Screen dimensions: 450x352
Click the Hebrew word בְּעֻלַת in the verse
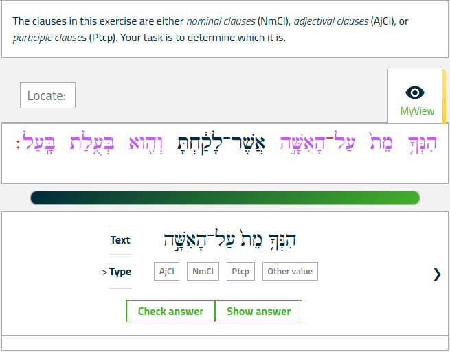point(92,141)
